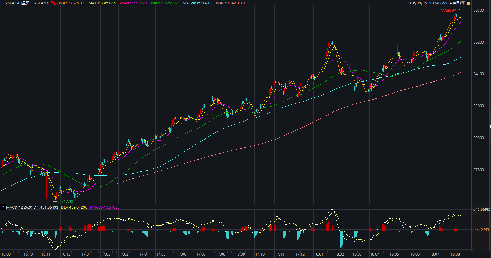
Task: Open the MACD help question-mark icon
Action: tap(3, 207)
